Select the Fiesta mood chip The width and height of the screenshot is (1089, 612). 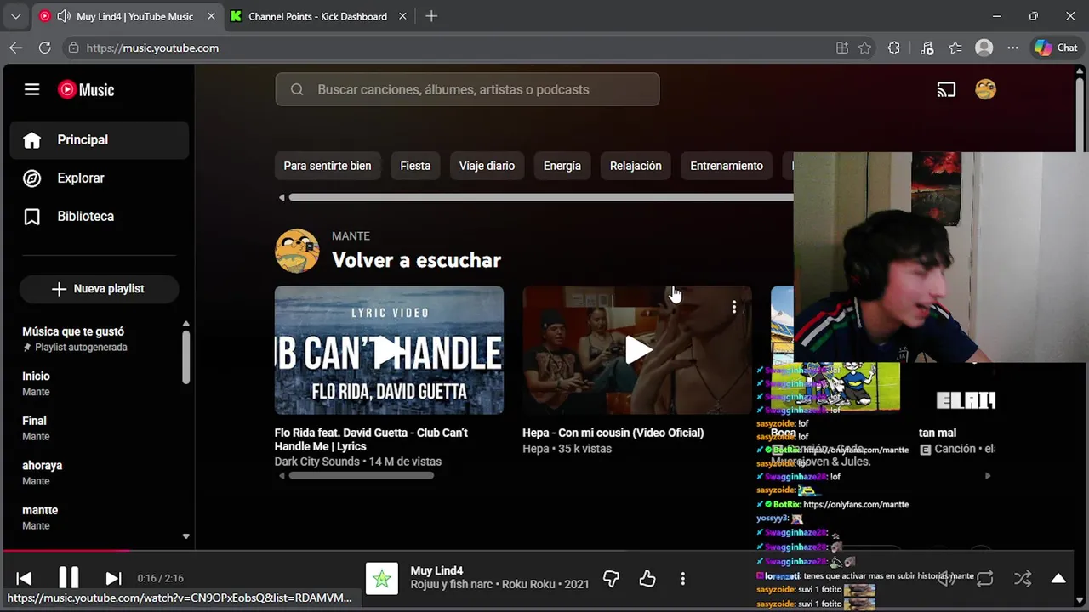(415, 166)
